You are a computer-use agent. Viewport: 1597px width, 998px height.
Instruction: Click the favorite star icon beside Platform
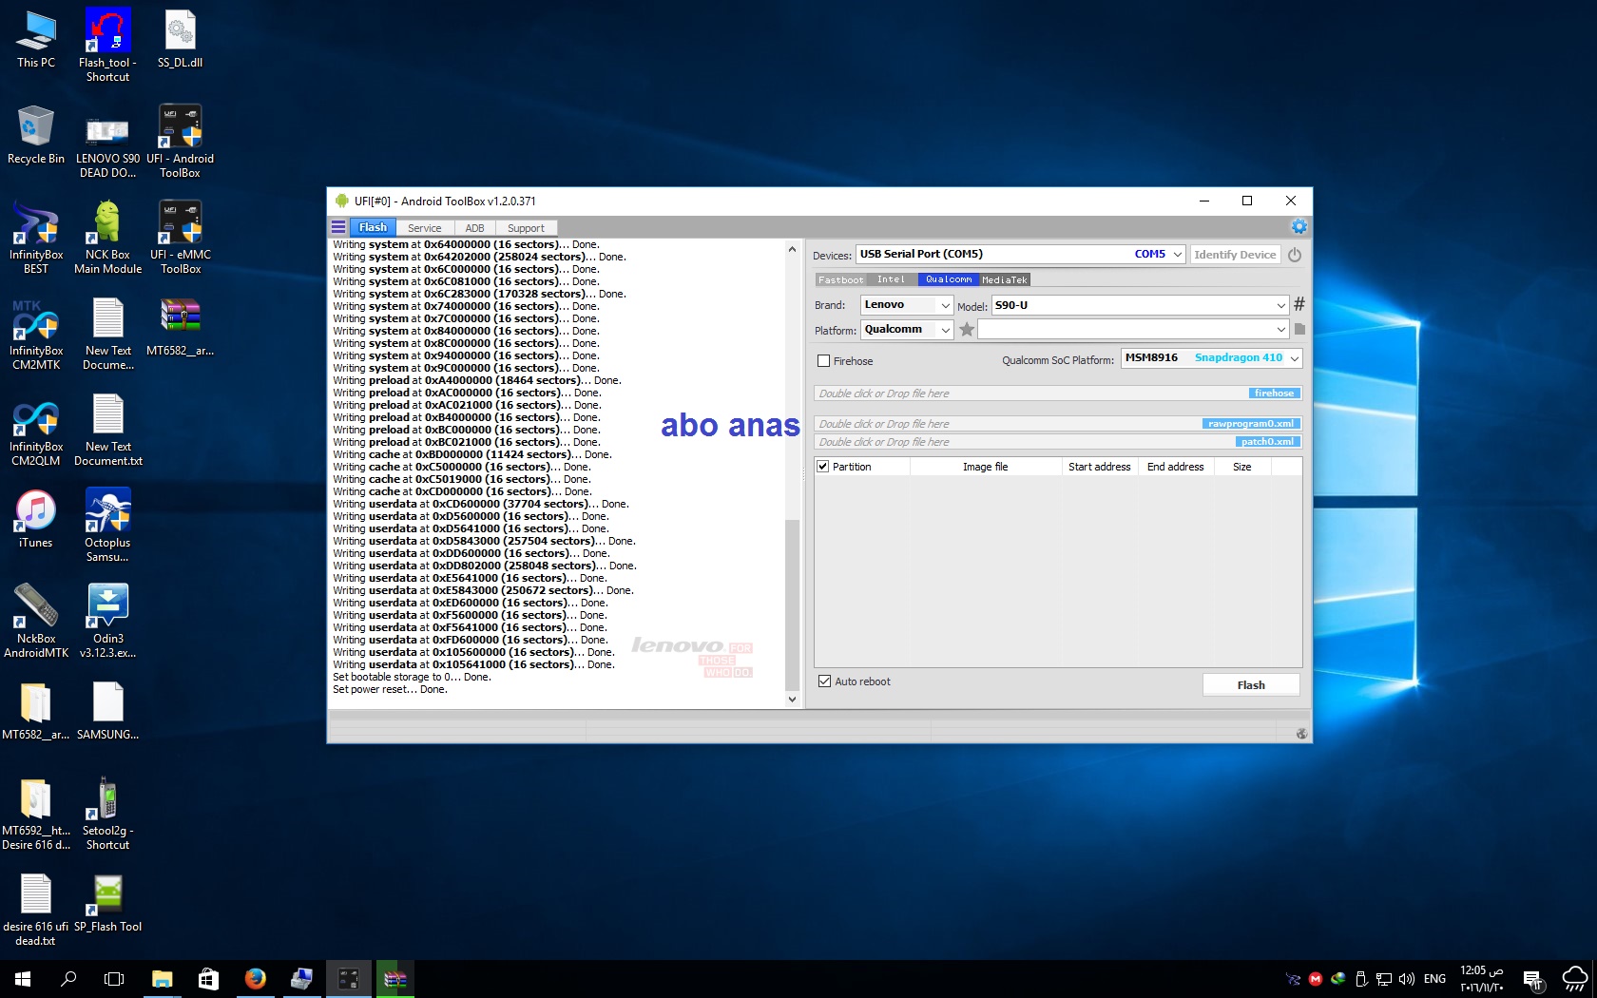(967, 330)
